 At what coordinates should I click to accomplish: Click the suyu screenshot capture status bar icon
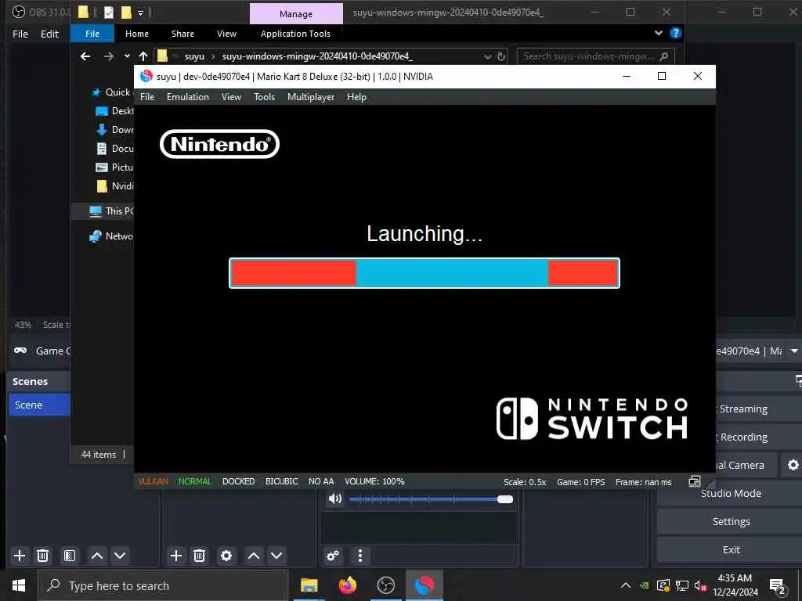point(695,481)
